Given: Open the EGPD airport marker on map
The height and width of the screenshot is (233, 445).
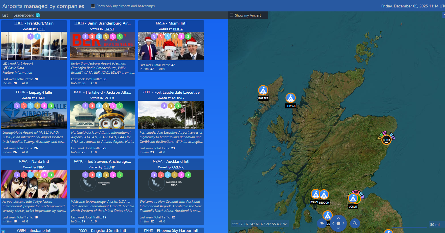Looking at the screenshot, I should pyautogui.click(x=386, y=140).
